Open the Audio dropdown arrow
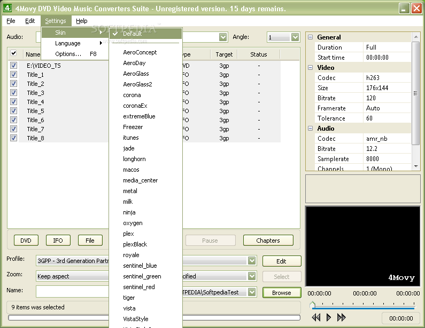The width and height of the screenshot is (425, 328). tap(223, 37)
